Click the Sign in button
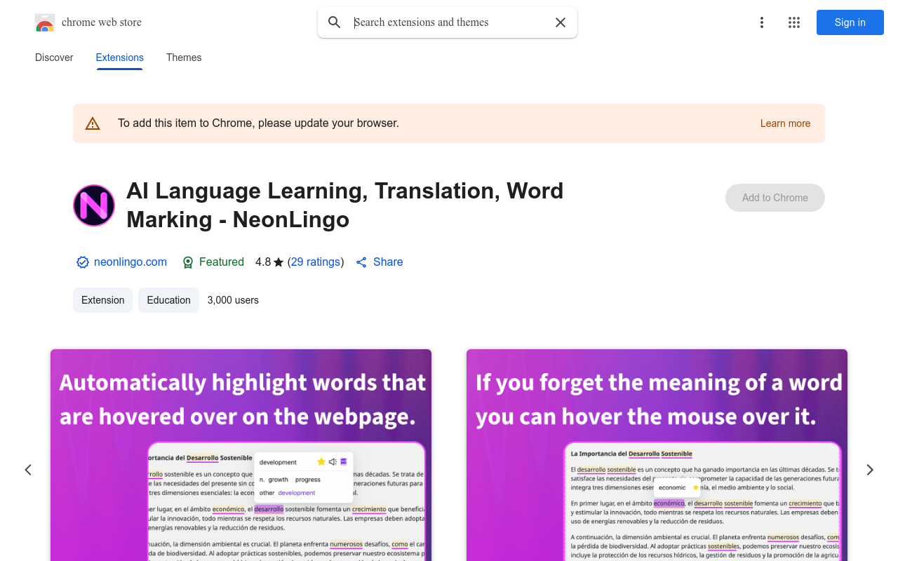 click(x=850, y=22)
